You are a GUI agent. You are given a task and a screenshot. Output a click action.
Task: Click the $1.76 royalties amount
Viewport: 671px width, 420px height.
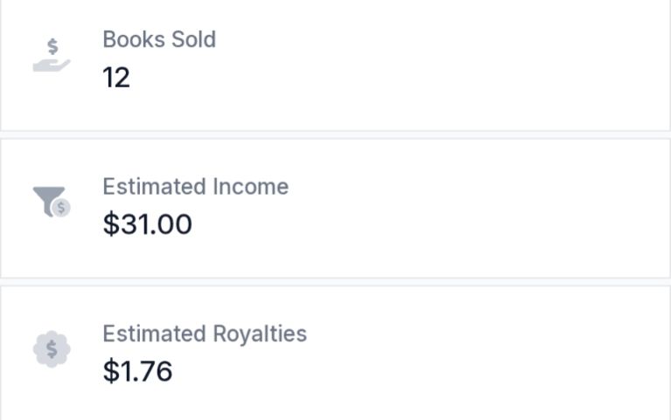click(x=137, y=371)
